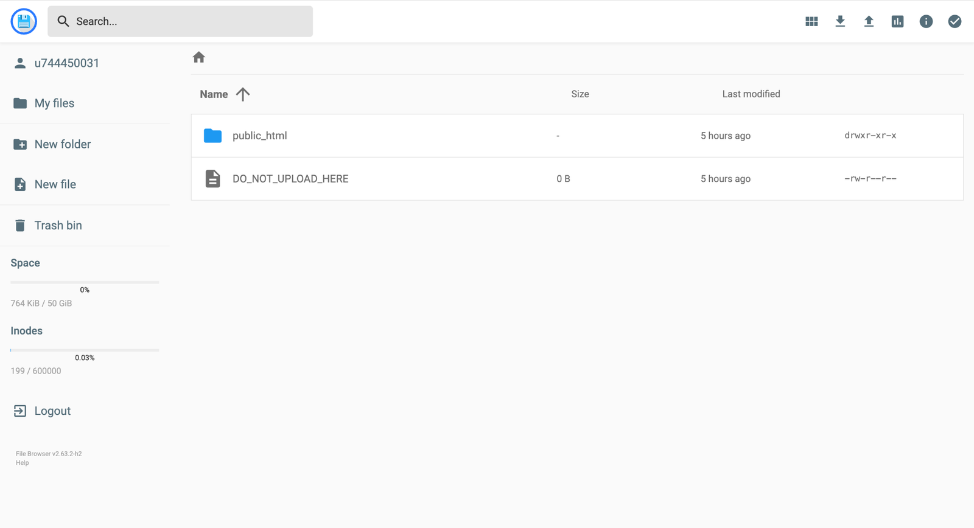Click the select-multiple checkmark icon
Screen dimensions: 974x528
click(x=955, y=21)
